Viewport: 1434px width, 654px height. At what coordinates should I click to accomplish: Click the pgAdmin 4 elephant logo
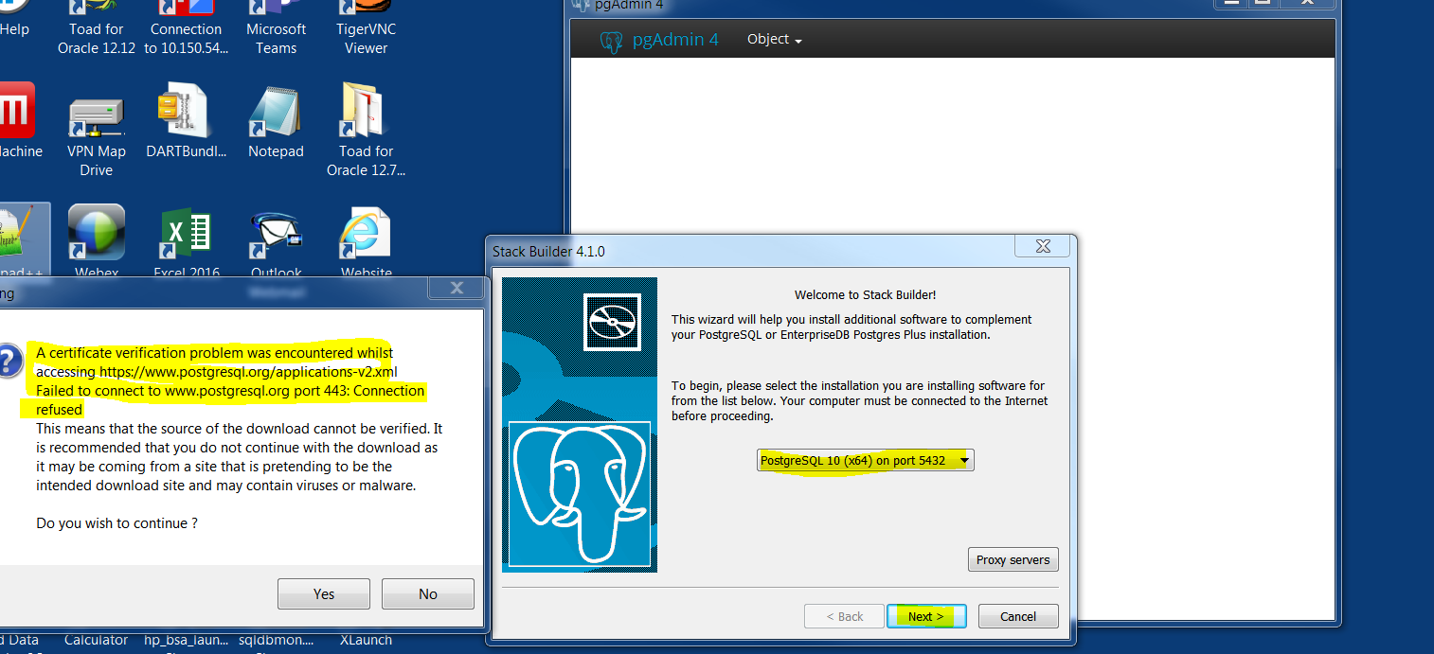coord(612,41)
